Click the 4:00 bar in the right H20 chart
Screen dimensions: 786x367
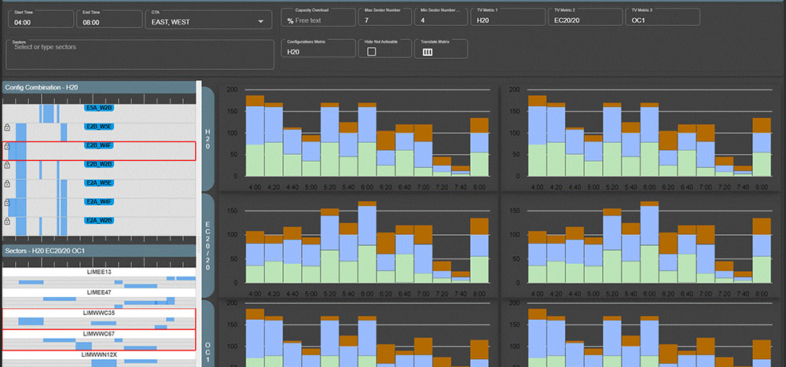pyautogui.click(x=538, y=136)
